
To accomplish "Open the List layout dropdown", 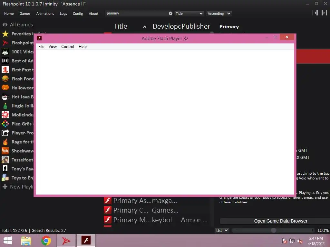I will (x=222, y=230).
